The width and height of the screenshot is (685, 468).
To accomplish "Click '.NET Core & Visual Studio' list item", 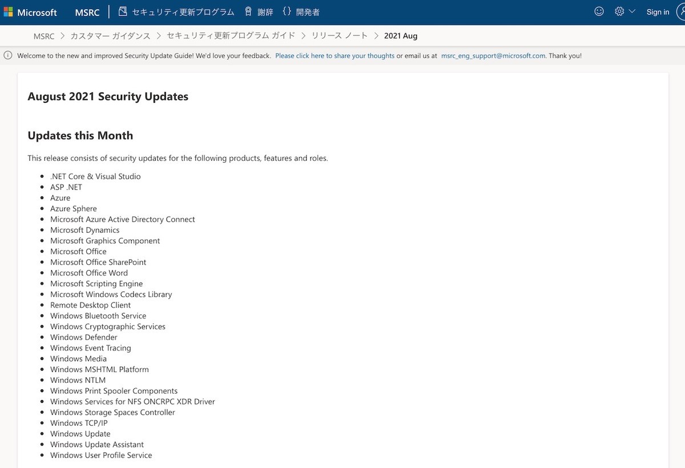I will coord(95,176).
